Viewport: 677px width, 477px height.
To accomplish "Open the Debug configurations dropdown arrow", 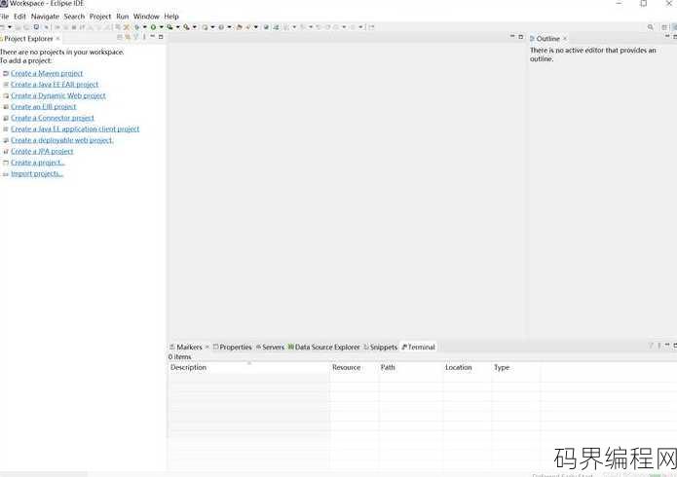I will tap(144, 27).
